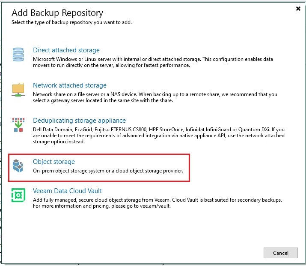
Task: Close the dialog with the X button
Action: point(298,9)
